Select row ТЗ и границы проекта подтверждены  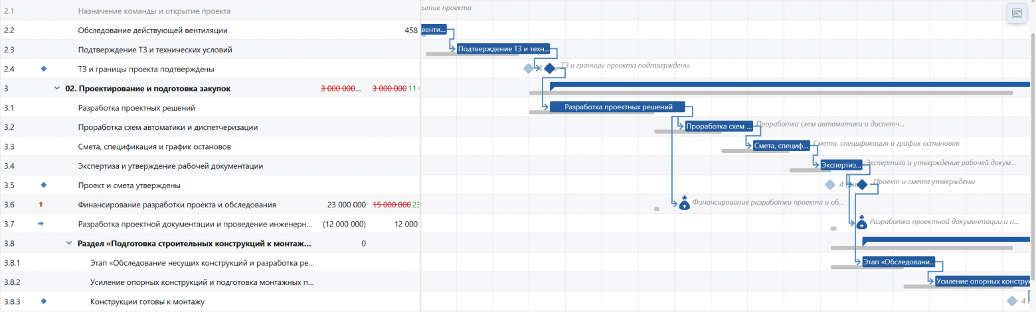click(210, 69)
